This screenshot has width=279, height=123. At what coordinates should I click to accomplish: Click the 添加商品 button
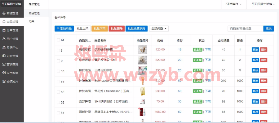(64, 28)
